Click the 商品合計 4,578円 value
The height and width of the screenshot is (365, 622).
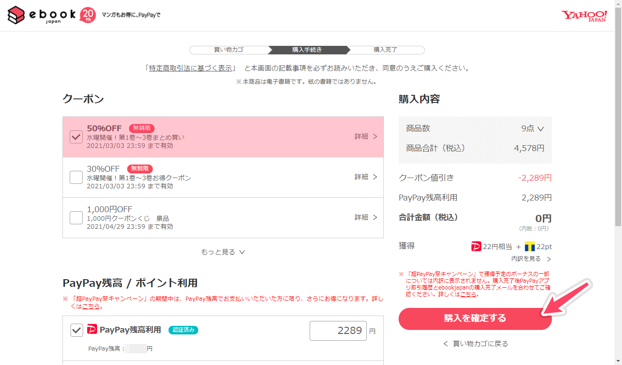tap(529, 148)
